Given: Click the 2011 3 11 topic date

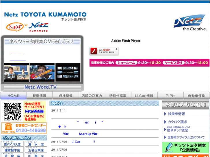Looking at the screenshot, I should [x=58, y=111].
